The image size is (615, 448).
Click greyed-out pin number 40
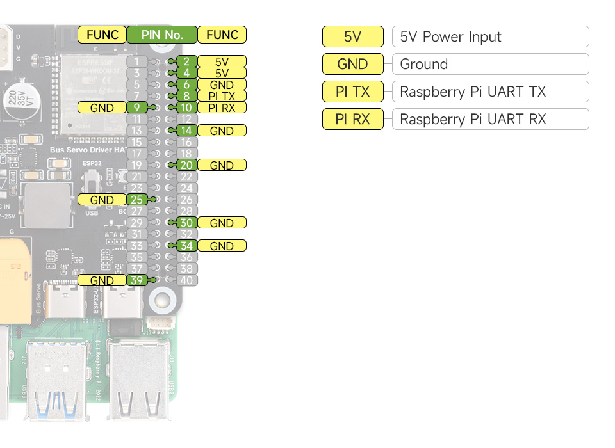click(x=186, y=280)
